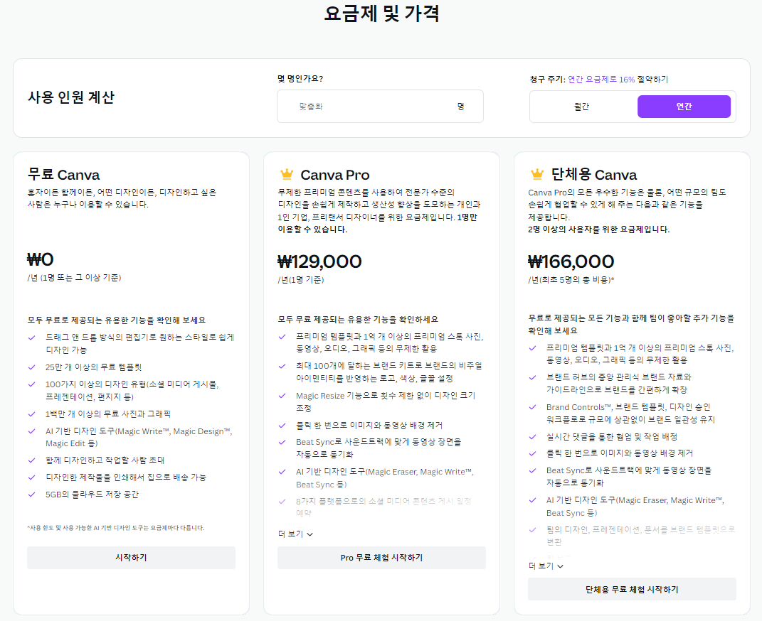Click checkmark beside 1백만 개 이상의 무료 사진
Viewport: 762px width, 621px height.
point(32,414)
